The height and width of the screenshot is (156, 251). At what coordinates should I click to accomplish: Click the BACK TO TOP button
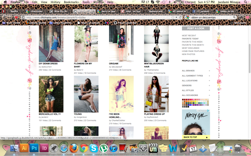[x=196, y=137]
